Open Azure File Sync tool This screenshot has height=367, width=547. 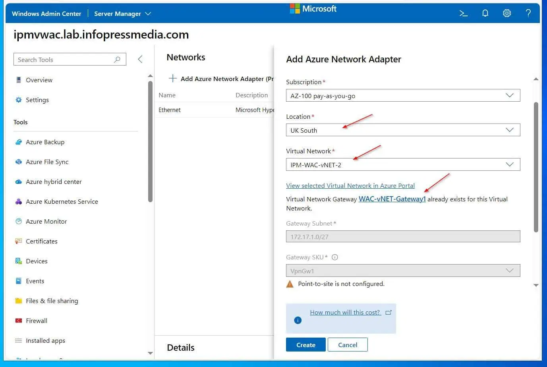47,162
